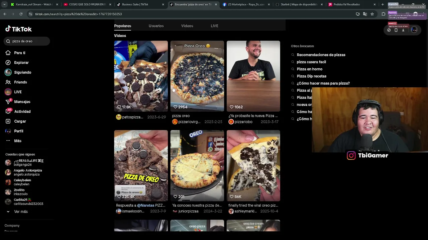The width and height of the screenshot is (428, 240).
Task: Open Siguiendo in the sidebar
Action: pos(22,72)
